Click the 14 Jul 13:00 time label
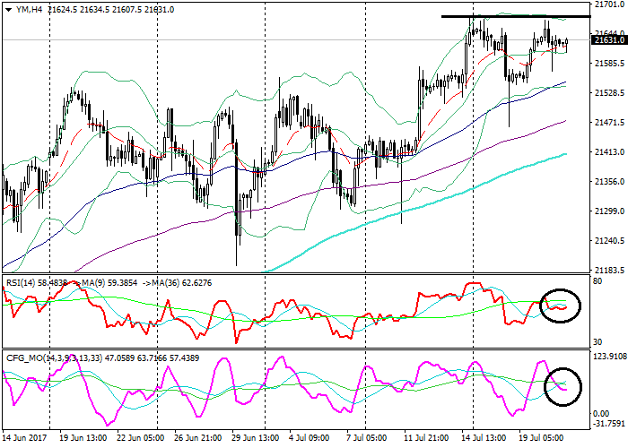This screenshot has width=628, height=448. (484, 437)
